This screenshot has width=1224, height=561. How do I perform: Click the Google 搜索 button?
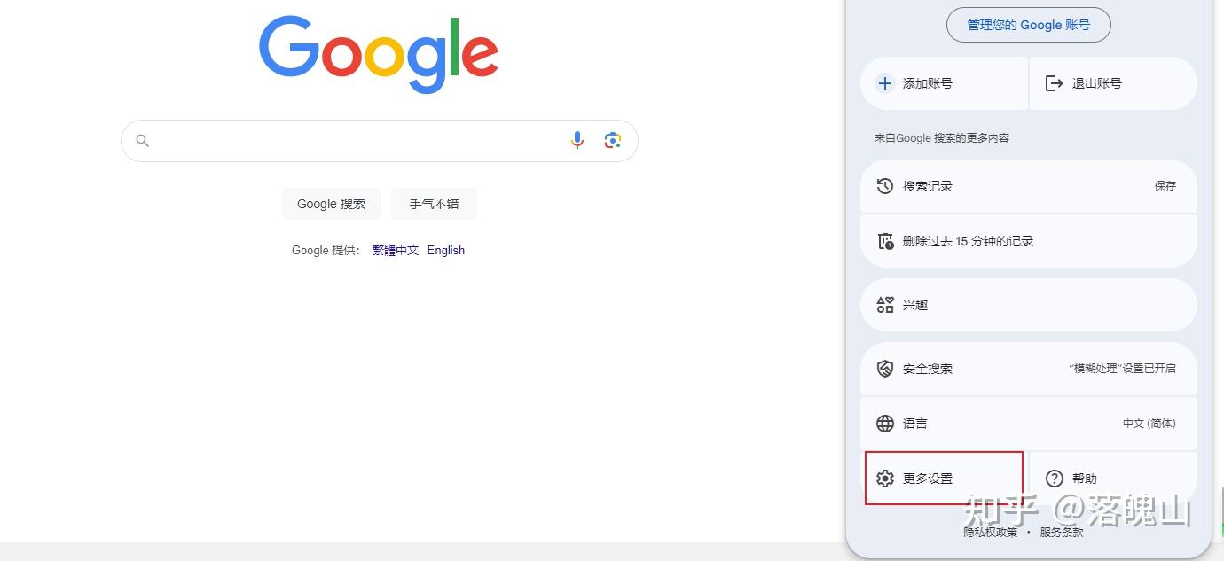[331, 204]
